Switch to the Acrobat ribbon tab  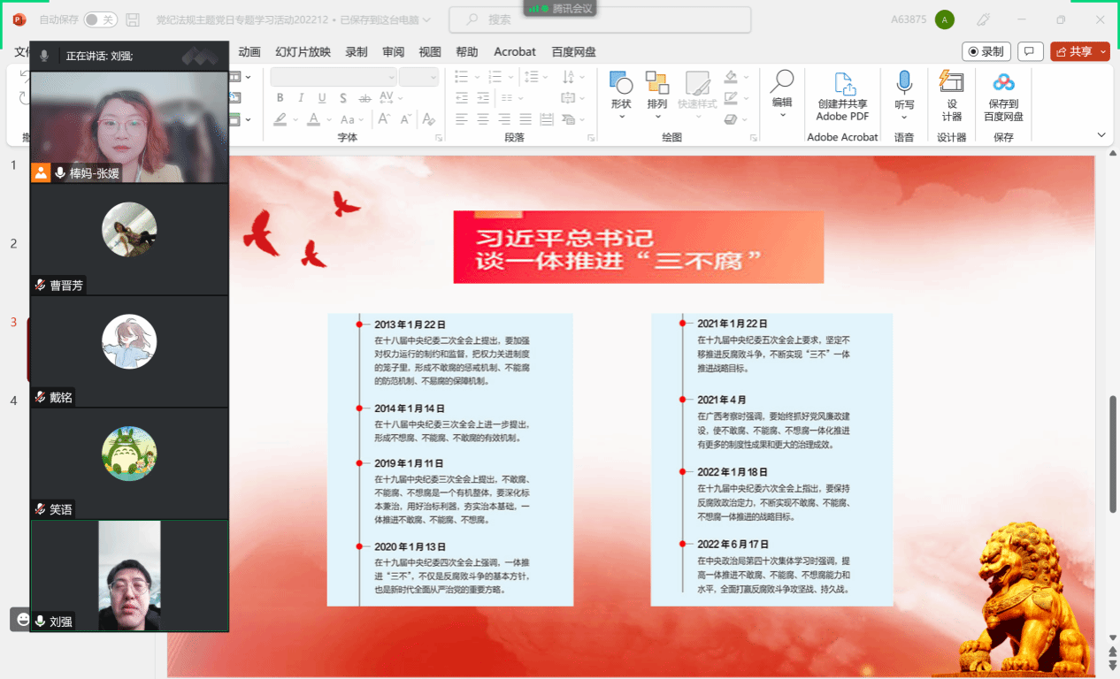515,52
